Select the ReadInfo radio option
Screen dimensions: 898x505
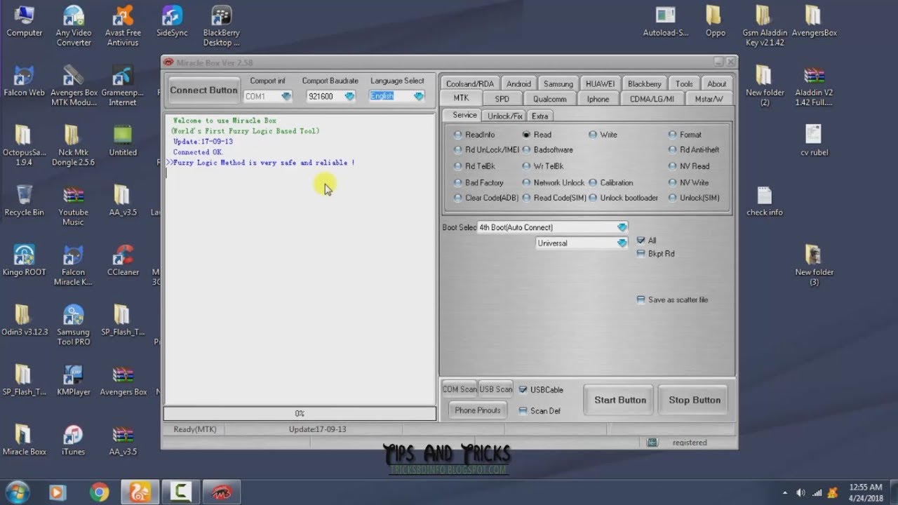point(474,135)
